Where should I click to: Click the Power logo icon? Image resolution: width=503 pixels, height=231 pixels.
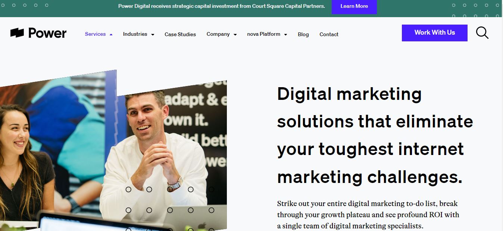[17, 33]
